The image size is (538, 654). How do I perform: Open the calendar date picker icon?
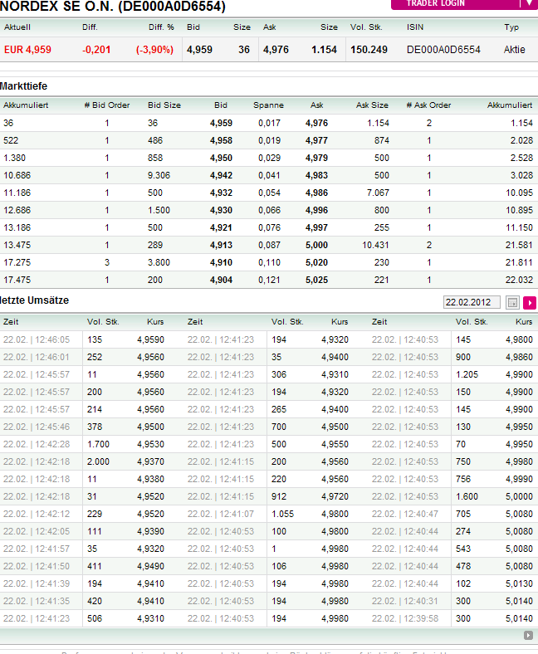513,303
